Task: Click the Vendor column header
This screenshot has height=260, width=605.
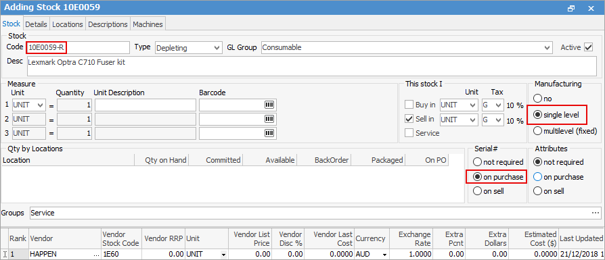Action: point(64,239)
